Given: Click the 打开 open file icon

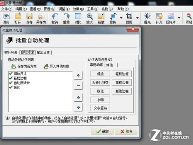Looking at the screenshot, I should (18, 19).
